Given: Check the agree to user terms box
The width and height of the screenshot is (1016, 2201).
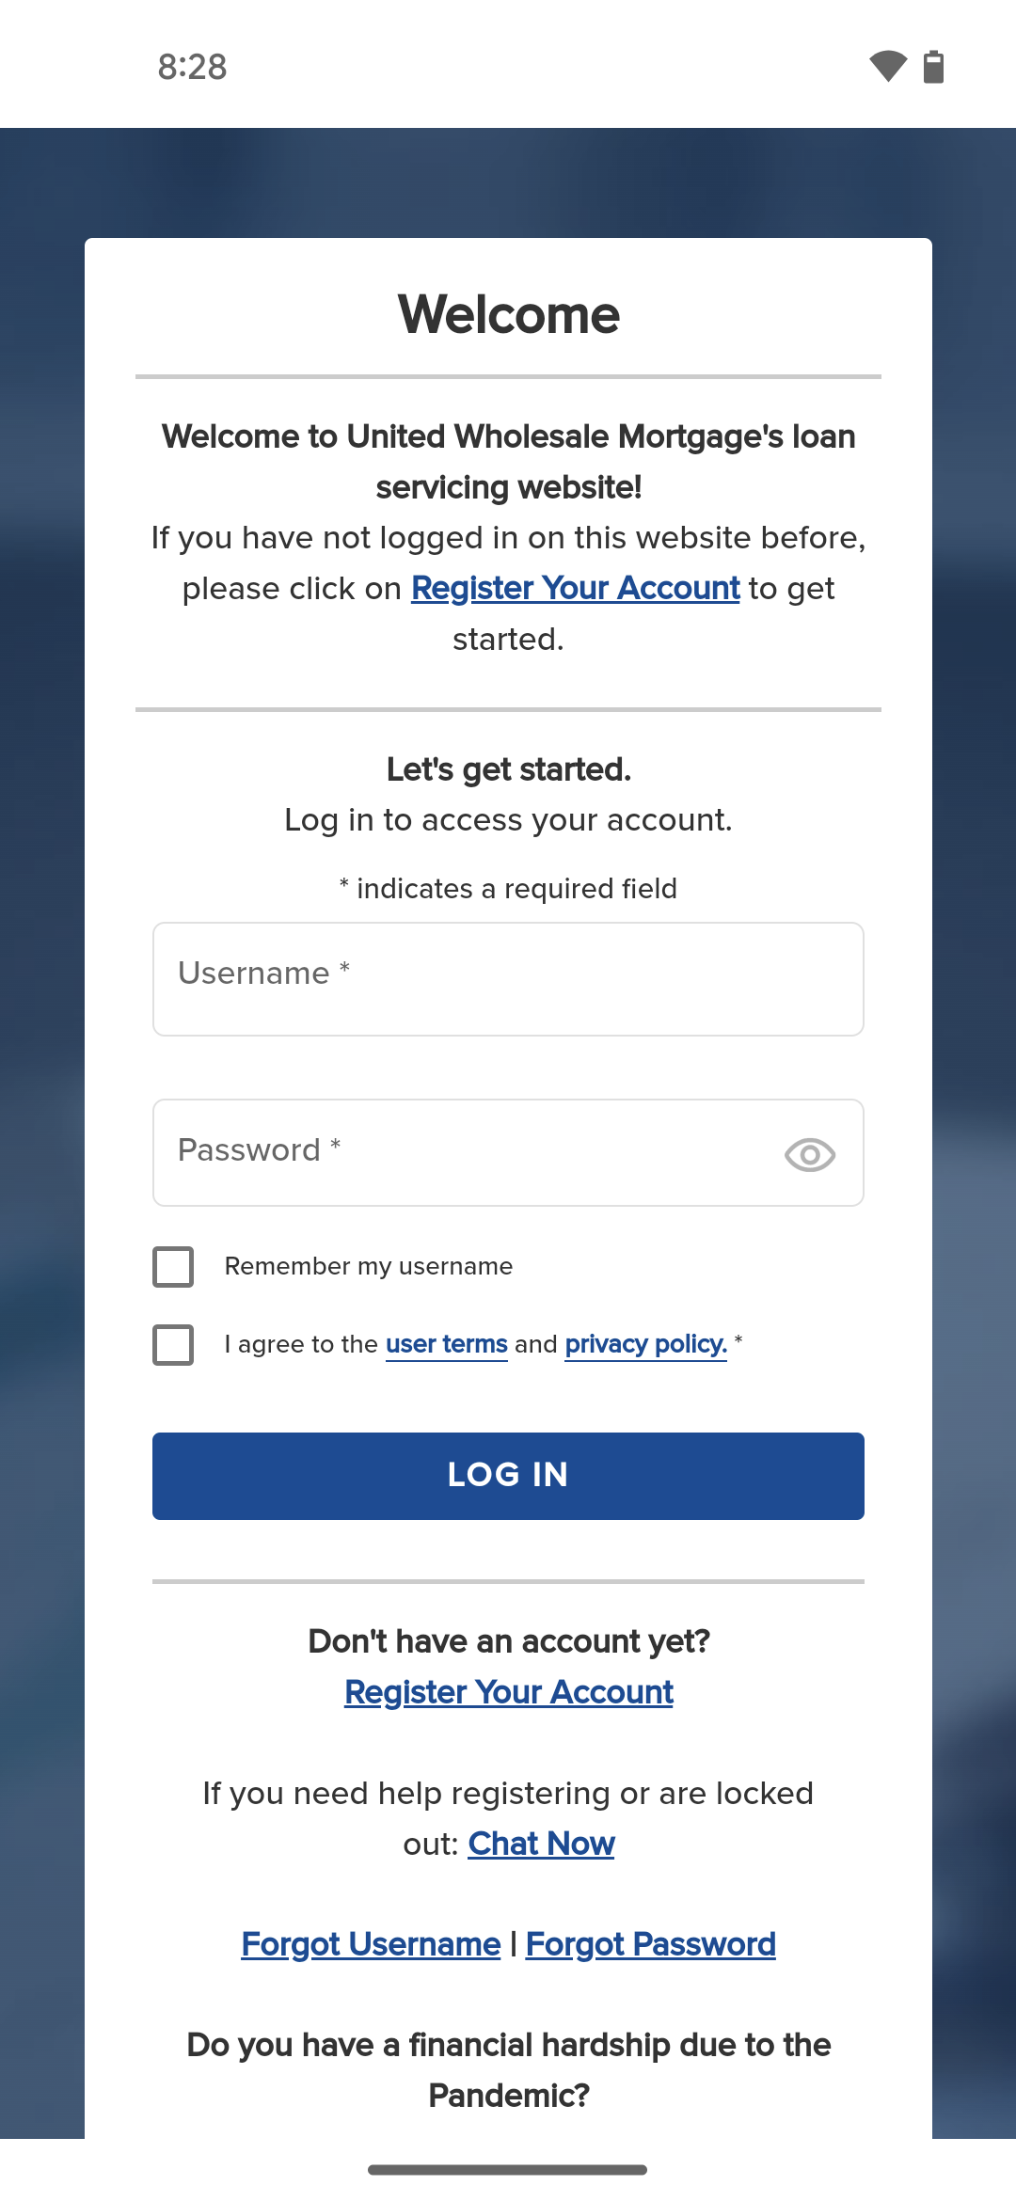Looking at the screenshot, I should pyautogui.click(x=173, y=1344).
